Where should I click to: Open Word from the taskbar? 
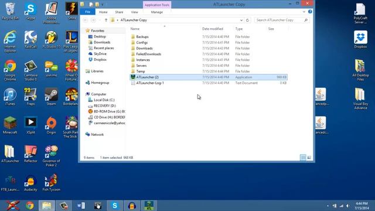(x=81, y=206)
